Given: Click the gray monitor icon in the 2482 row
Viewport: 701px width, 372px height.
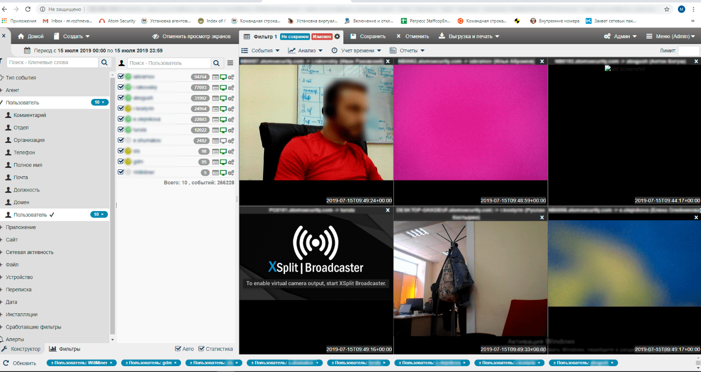Looking at the screenshot, I should point(223,140).
